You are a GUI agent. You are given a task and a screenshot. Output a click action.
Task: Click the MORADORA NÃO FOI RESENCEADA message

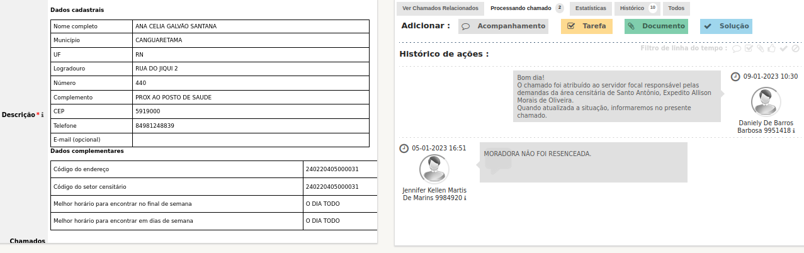pos(583,162)
